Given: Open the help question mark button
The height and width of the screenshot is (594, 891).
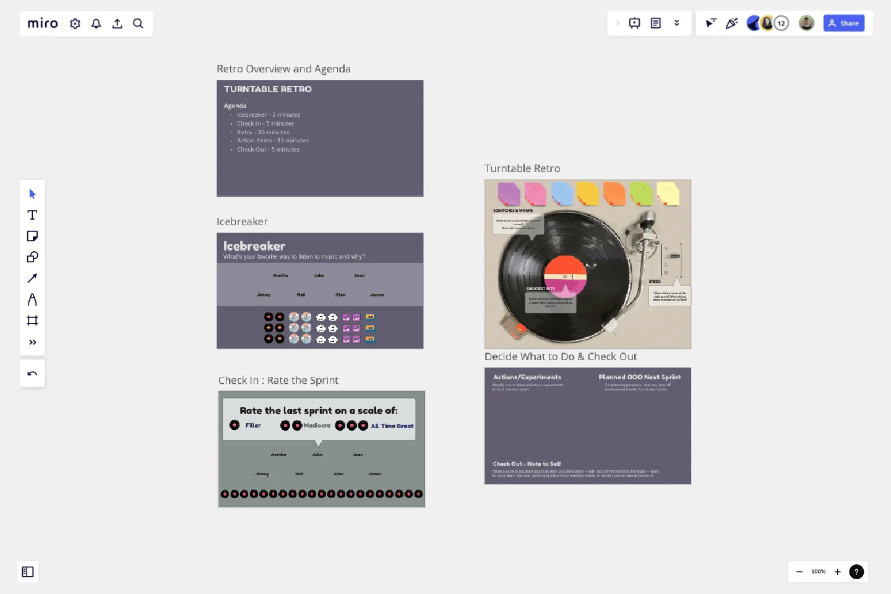Looking at the screenshot, I should point(856,572).
